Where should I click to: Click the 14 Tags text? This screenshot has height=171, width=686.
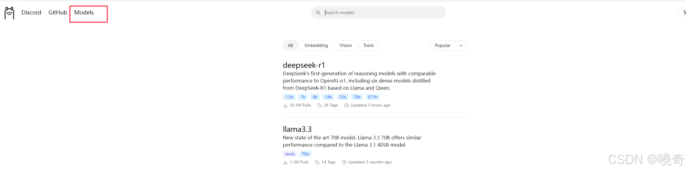[x=329, y=162]
